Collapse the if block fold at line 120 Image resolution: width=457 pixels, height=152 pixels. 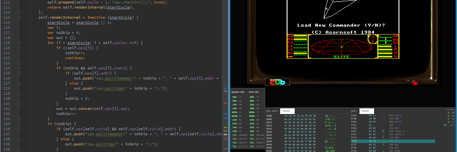[x=19, y=48]
